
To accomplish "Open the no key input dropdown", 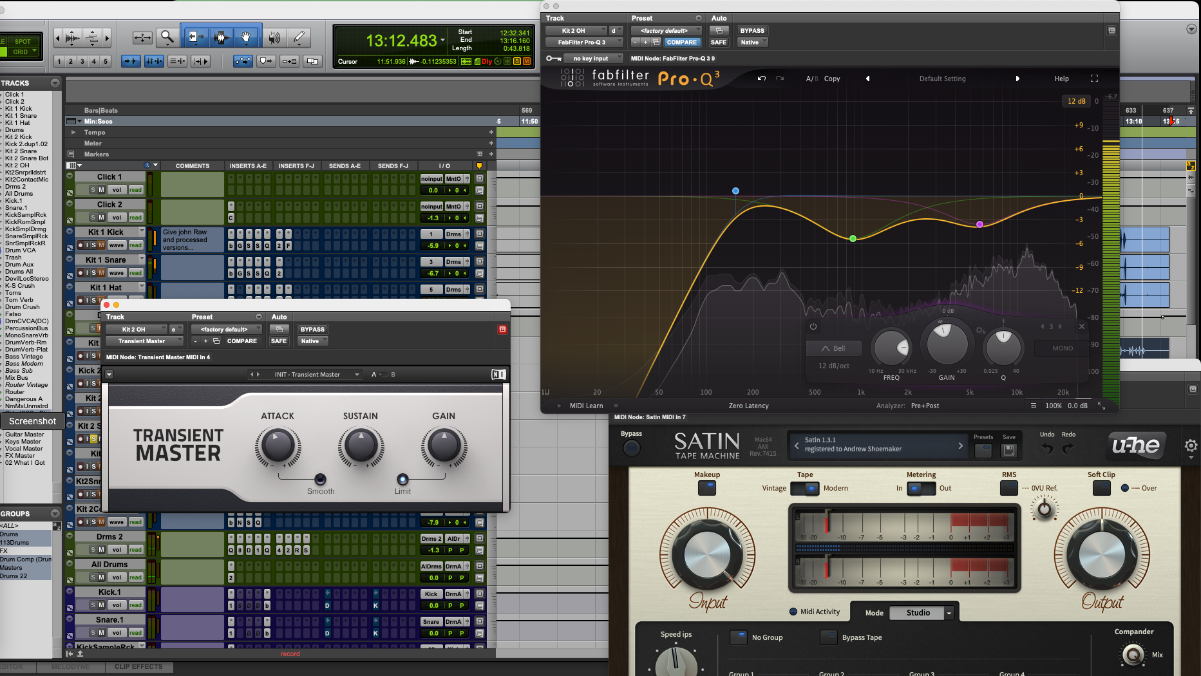I will click(x=594, y=58).
